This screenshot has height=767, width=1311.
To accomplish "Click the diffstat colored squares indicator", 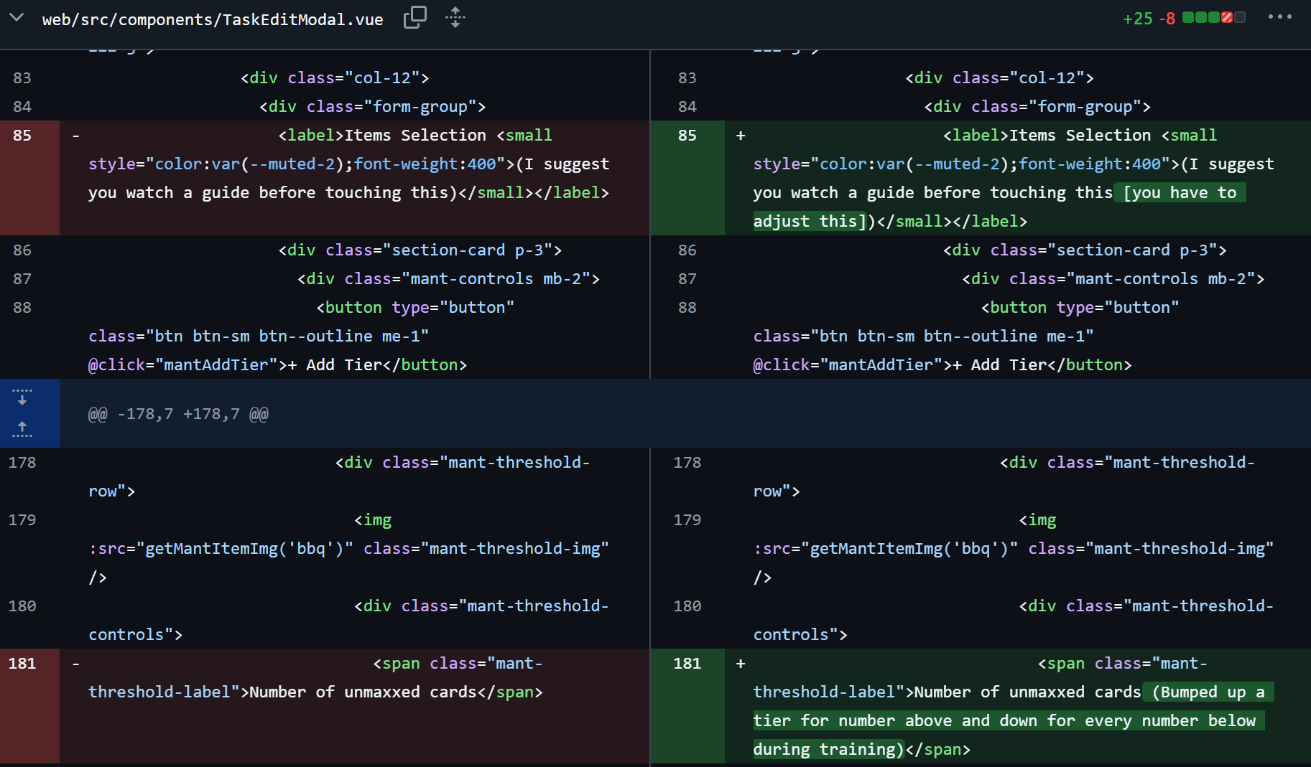I will tap(1214, 17).
